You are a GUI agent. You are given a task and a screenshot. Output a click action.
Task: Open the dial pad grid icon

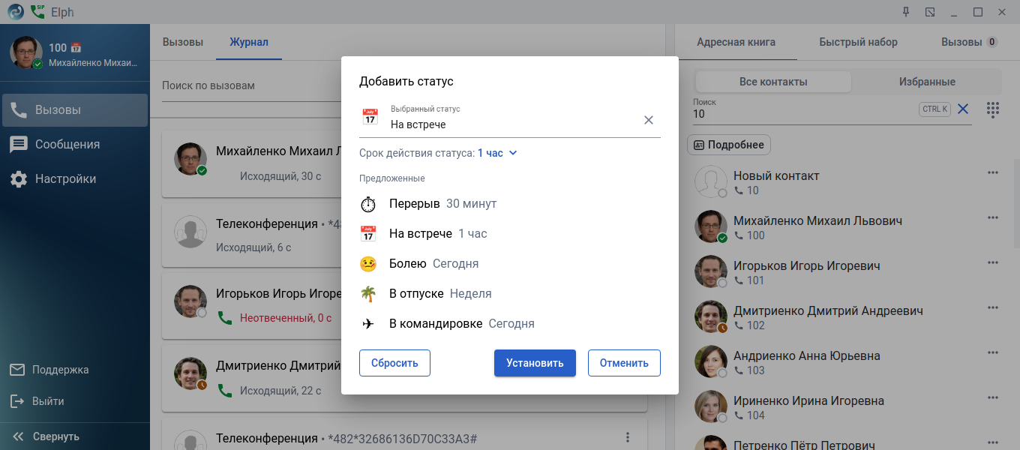pos(993,109)
